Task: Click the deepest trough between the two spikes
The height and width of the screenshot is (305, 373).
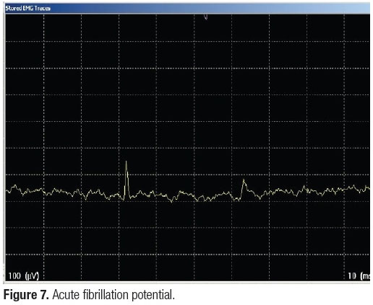Action: (171, 202)
